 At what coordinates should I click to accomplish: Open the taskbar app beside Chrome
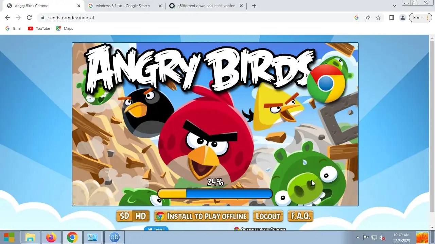92,237
